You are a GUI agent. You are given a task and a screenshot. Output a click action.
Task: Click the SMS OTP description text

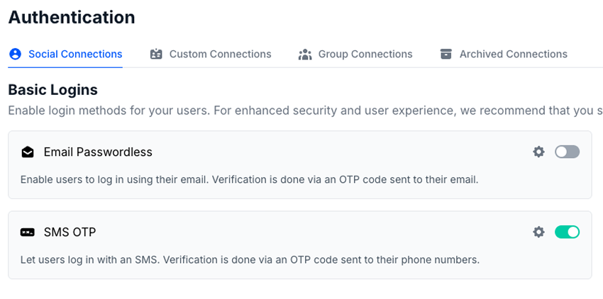250,259
